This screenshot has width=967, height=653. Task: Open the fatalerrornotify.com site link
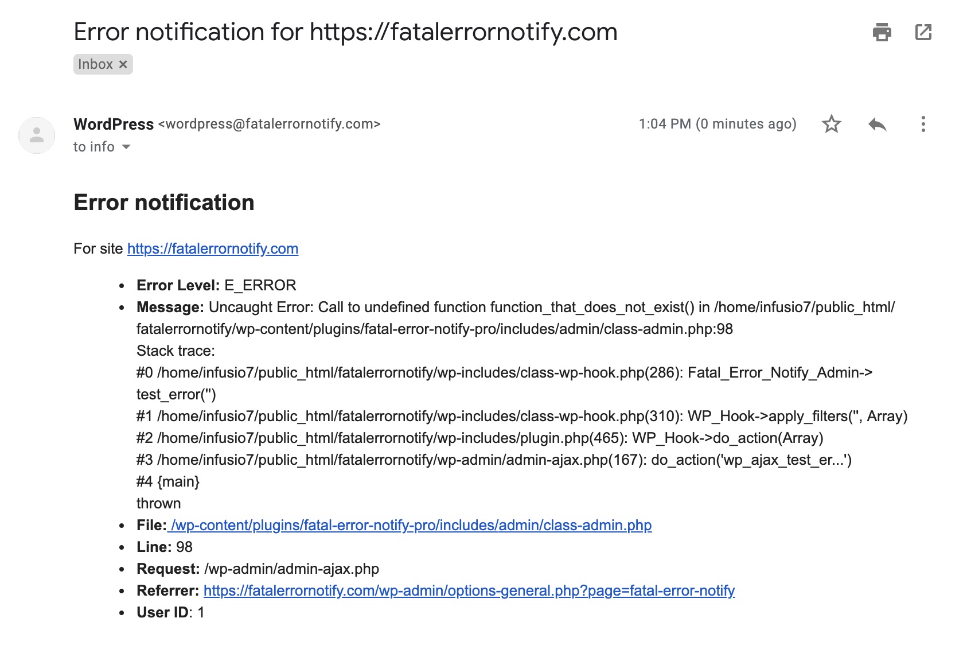213,249
